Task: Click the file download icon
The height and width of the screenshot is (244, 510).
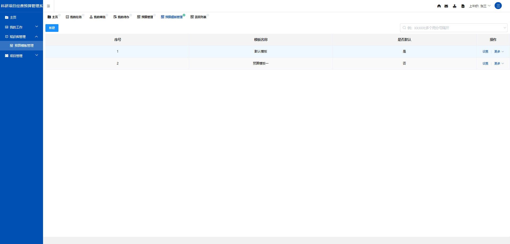Action: 463,6
